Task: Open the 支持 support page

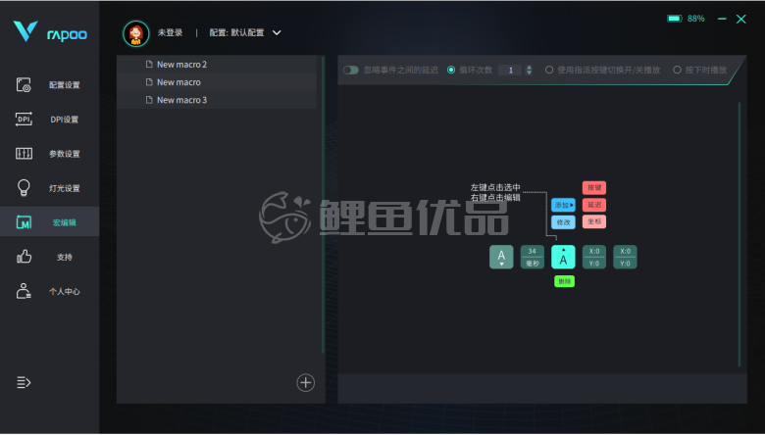Action: 49,257
